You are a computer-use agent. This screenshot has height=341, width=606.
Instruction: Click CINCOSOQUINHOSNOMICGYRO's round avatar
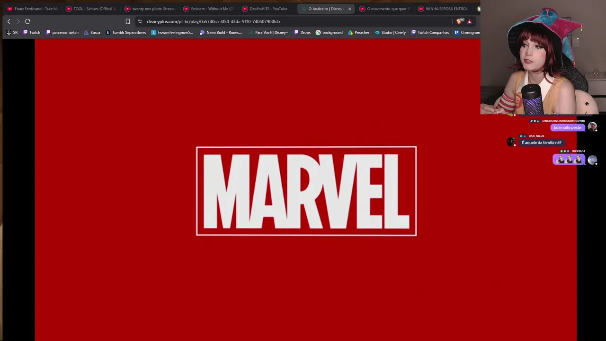(x=592, y=126)
